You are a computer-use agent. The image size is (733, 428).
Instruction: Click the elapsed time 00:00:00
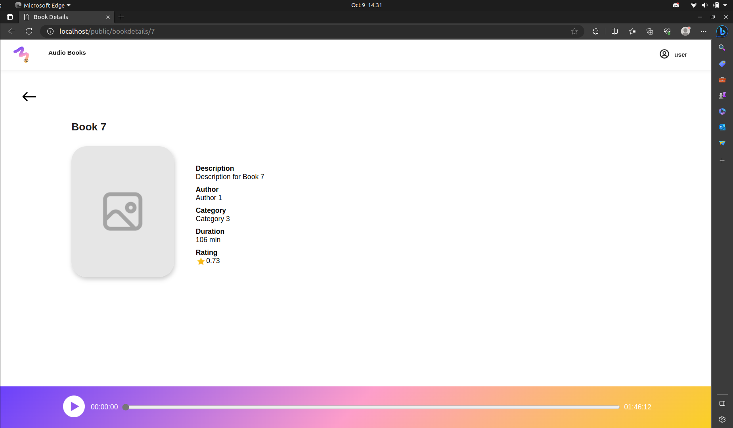tap(104, 407)
